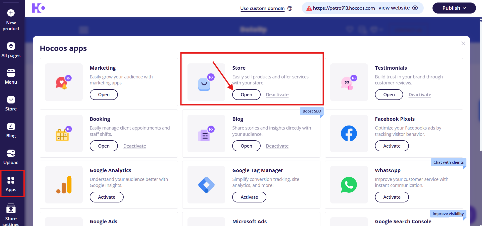This screenshot has width=482, height=226.
Task: Click the Hocoos logo
Action: point(38,8)
